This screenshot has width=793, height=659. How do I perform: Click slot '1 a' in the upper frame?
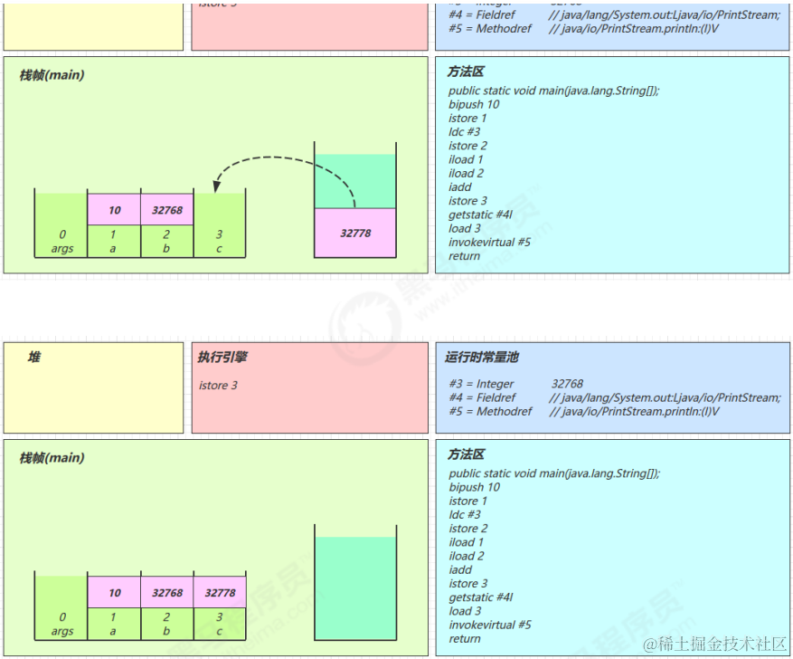[x=113, y=241]
